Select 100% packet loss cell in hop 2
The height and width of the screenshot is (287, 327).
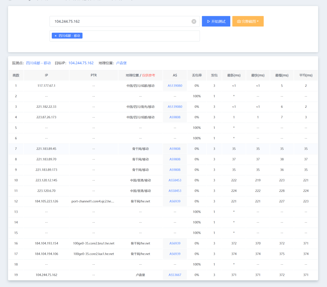tap(197, 96)
